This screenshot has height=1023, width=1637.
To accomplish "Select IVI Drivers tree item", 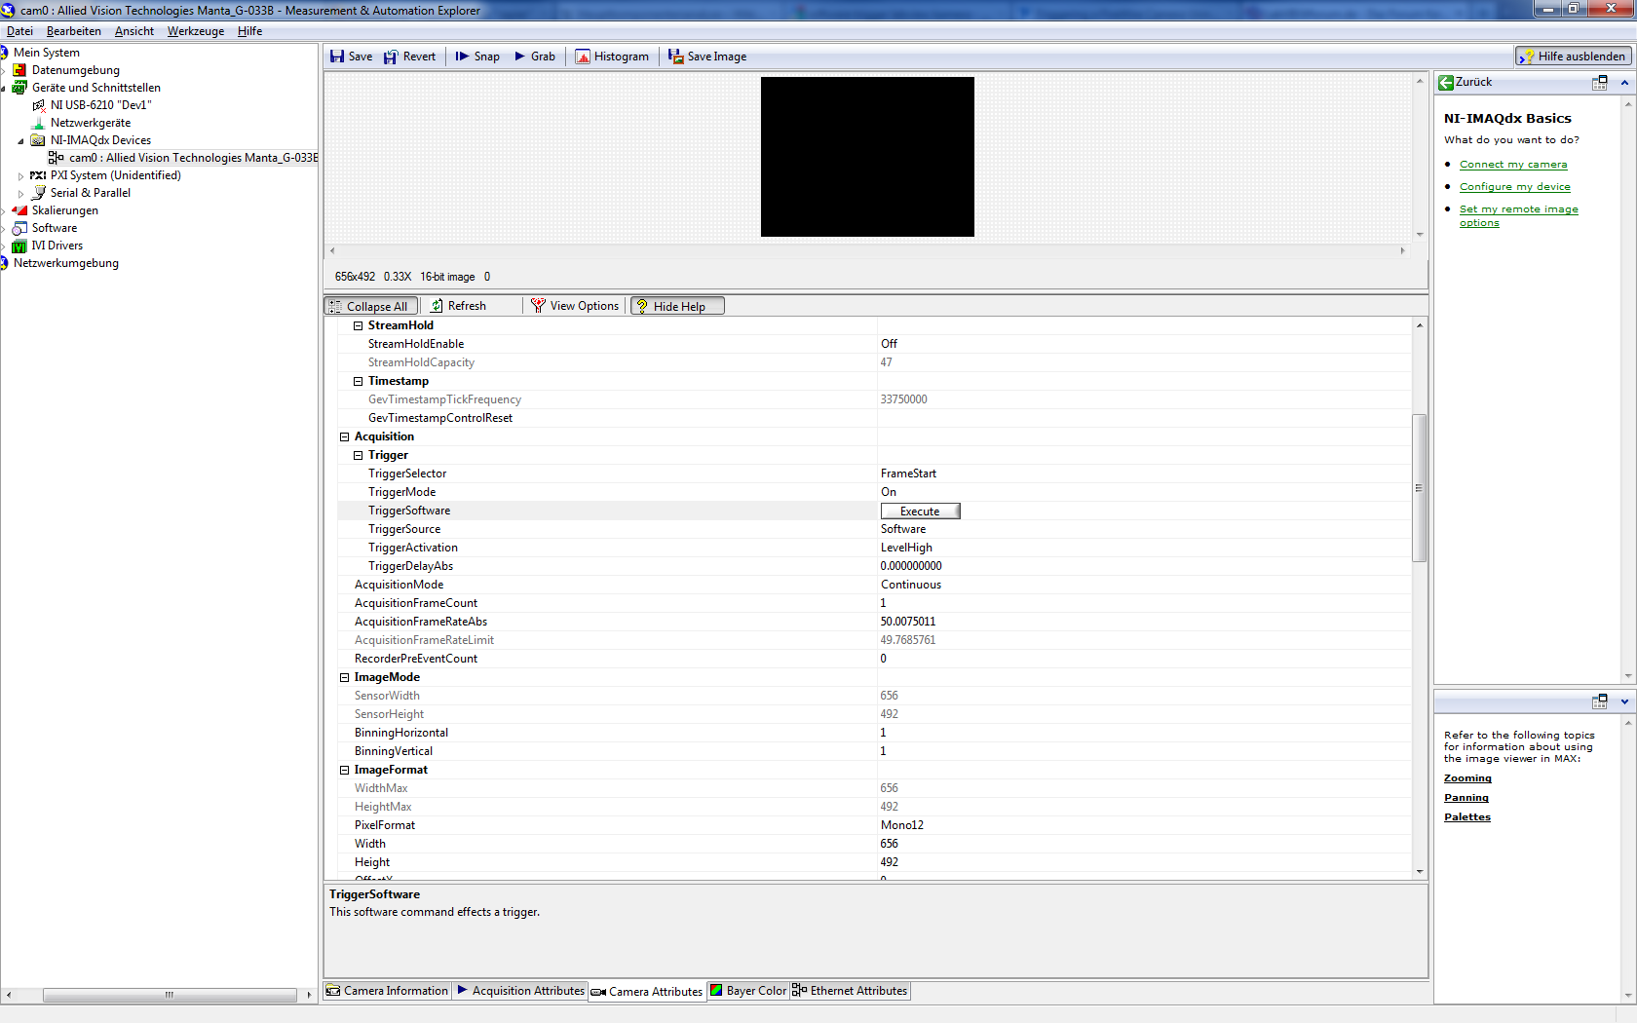I will tap(57, 246).
